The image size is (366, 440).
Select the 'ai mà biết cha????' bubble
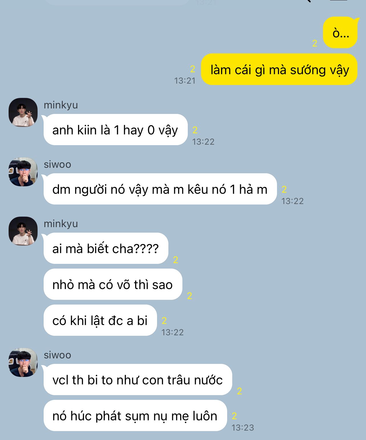(x=106, y=248)
